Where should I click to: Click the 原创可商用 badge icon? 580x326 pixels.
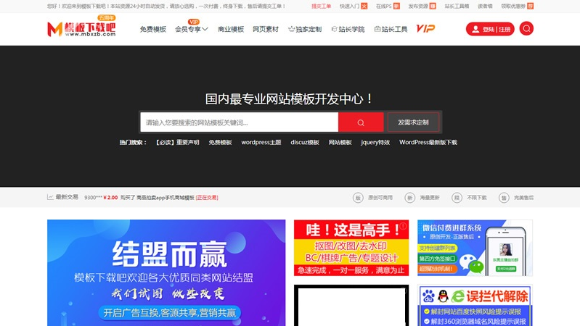click(x=358, y=197)
